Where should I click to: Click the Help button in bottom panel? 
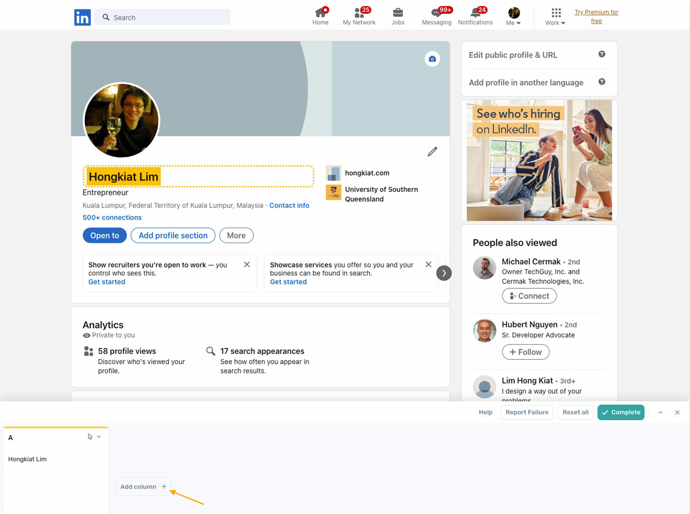pyautogui.click(x=485, y=412)
